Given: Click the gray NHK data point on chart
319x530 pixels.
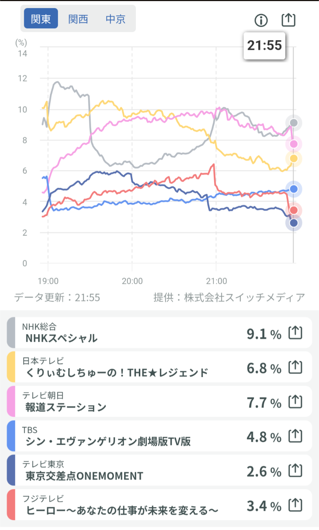Looking at the screenshot, I should pyautogui.click(x=294, y=123).
